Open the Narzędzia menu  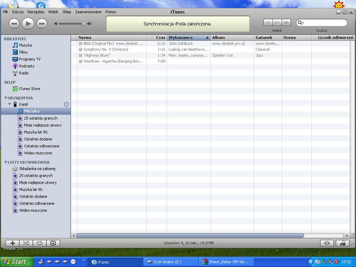point(36,12)
